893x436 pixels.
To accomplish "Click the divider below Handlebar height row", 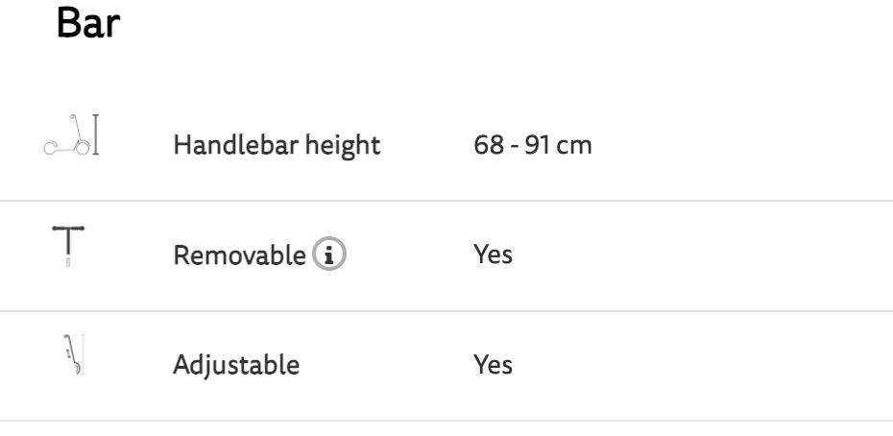I will click(x=446, y=201).
